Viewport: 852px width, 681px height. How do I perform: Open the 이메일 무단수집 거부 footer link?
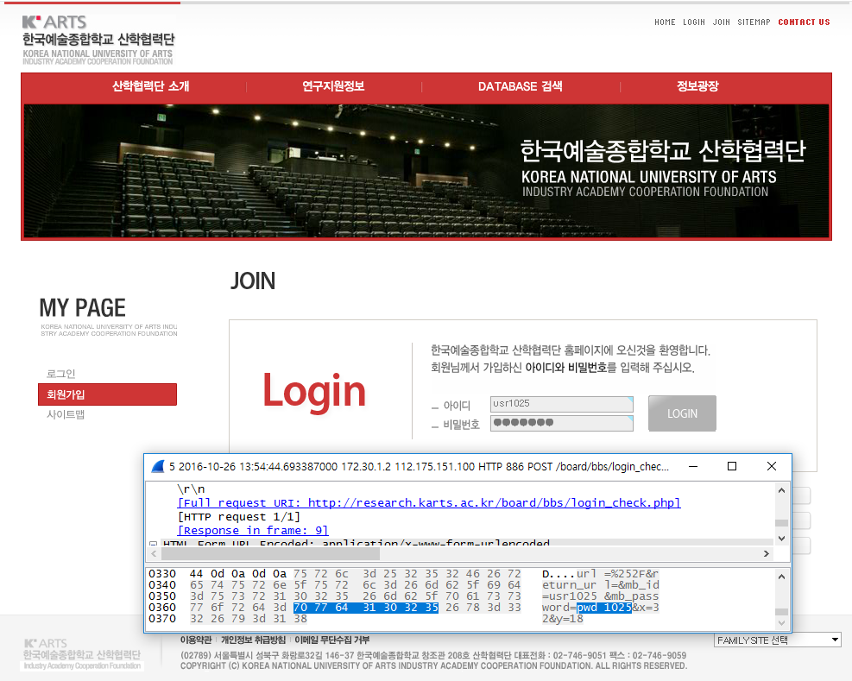[332, 640]
